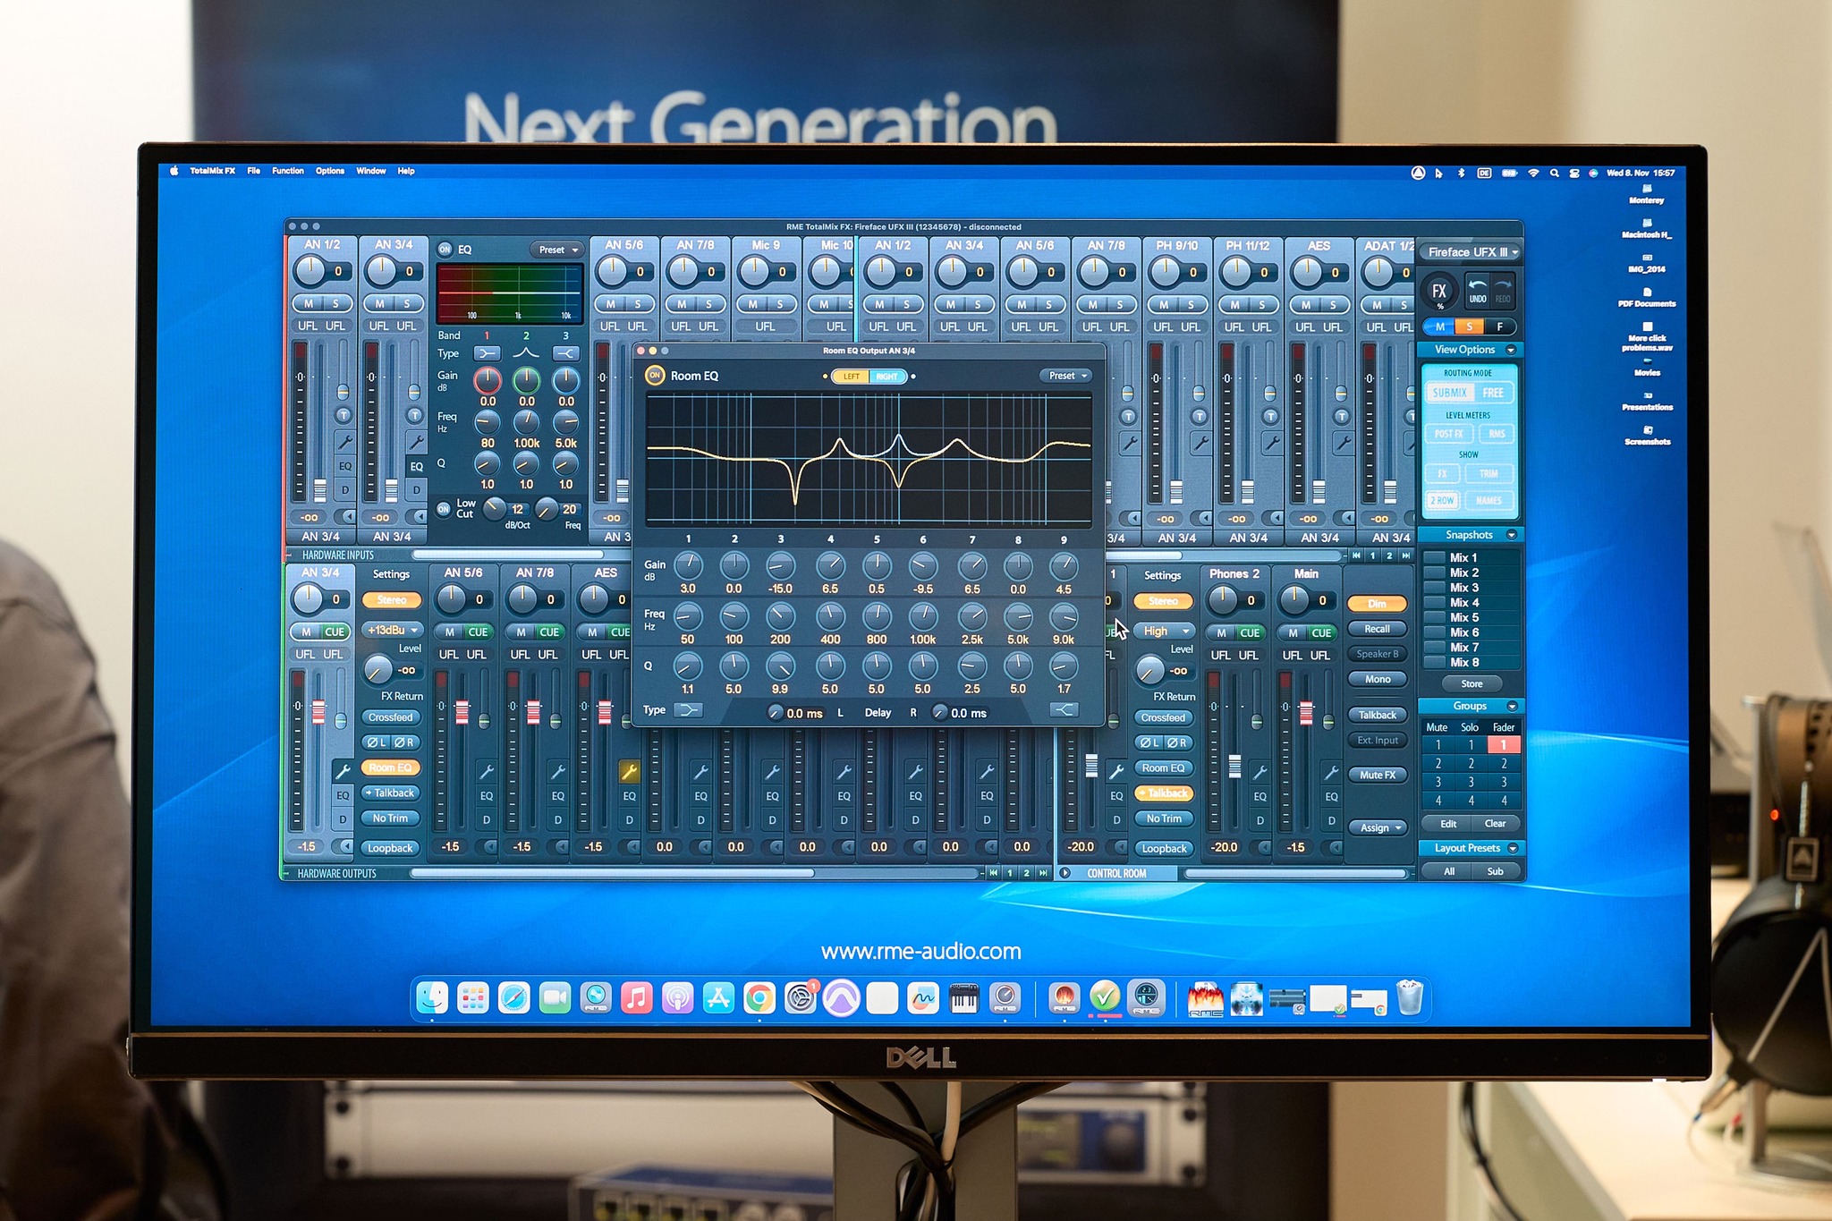Viewport: 1832px width, 1221px height.
Task: Enable the Mono button in Control Room
Action: (1378, 679)
